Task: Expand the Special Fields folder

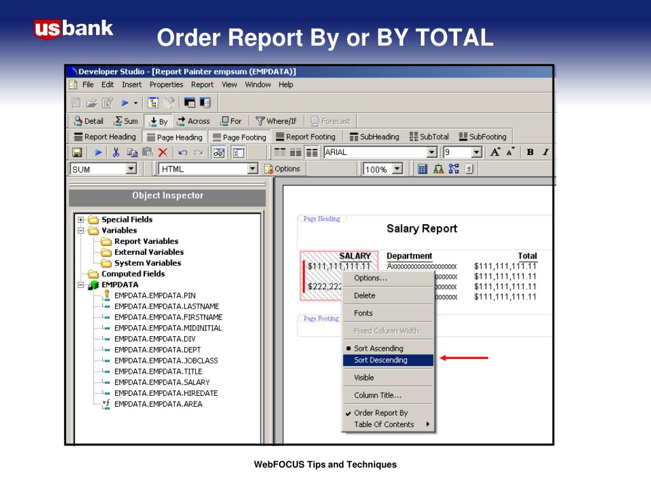Action: (81, 219)
